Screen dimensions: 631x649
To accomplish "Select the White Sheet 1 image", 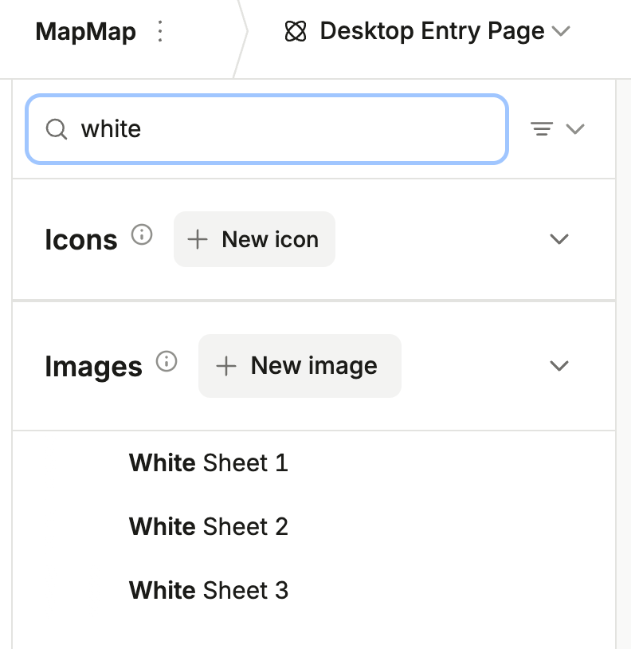I will [x=208, y=462].
